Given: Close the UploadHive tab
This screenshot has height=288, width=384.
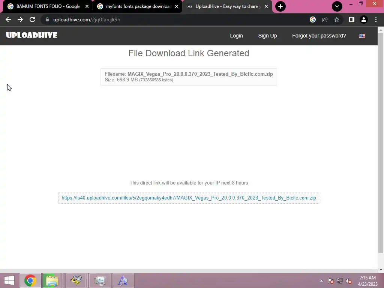Looking at the screenshot, I should [x=266, y=6].
